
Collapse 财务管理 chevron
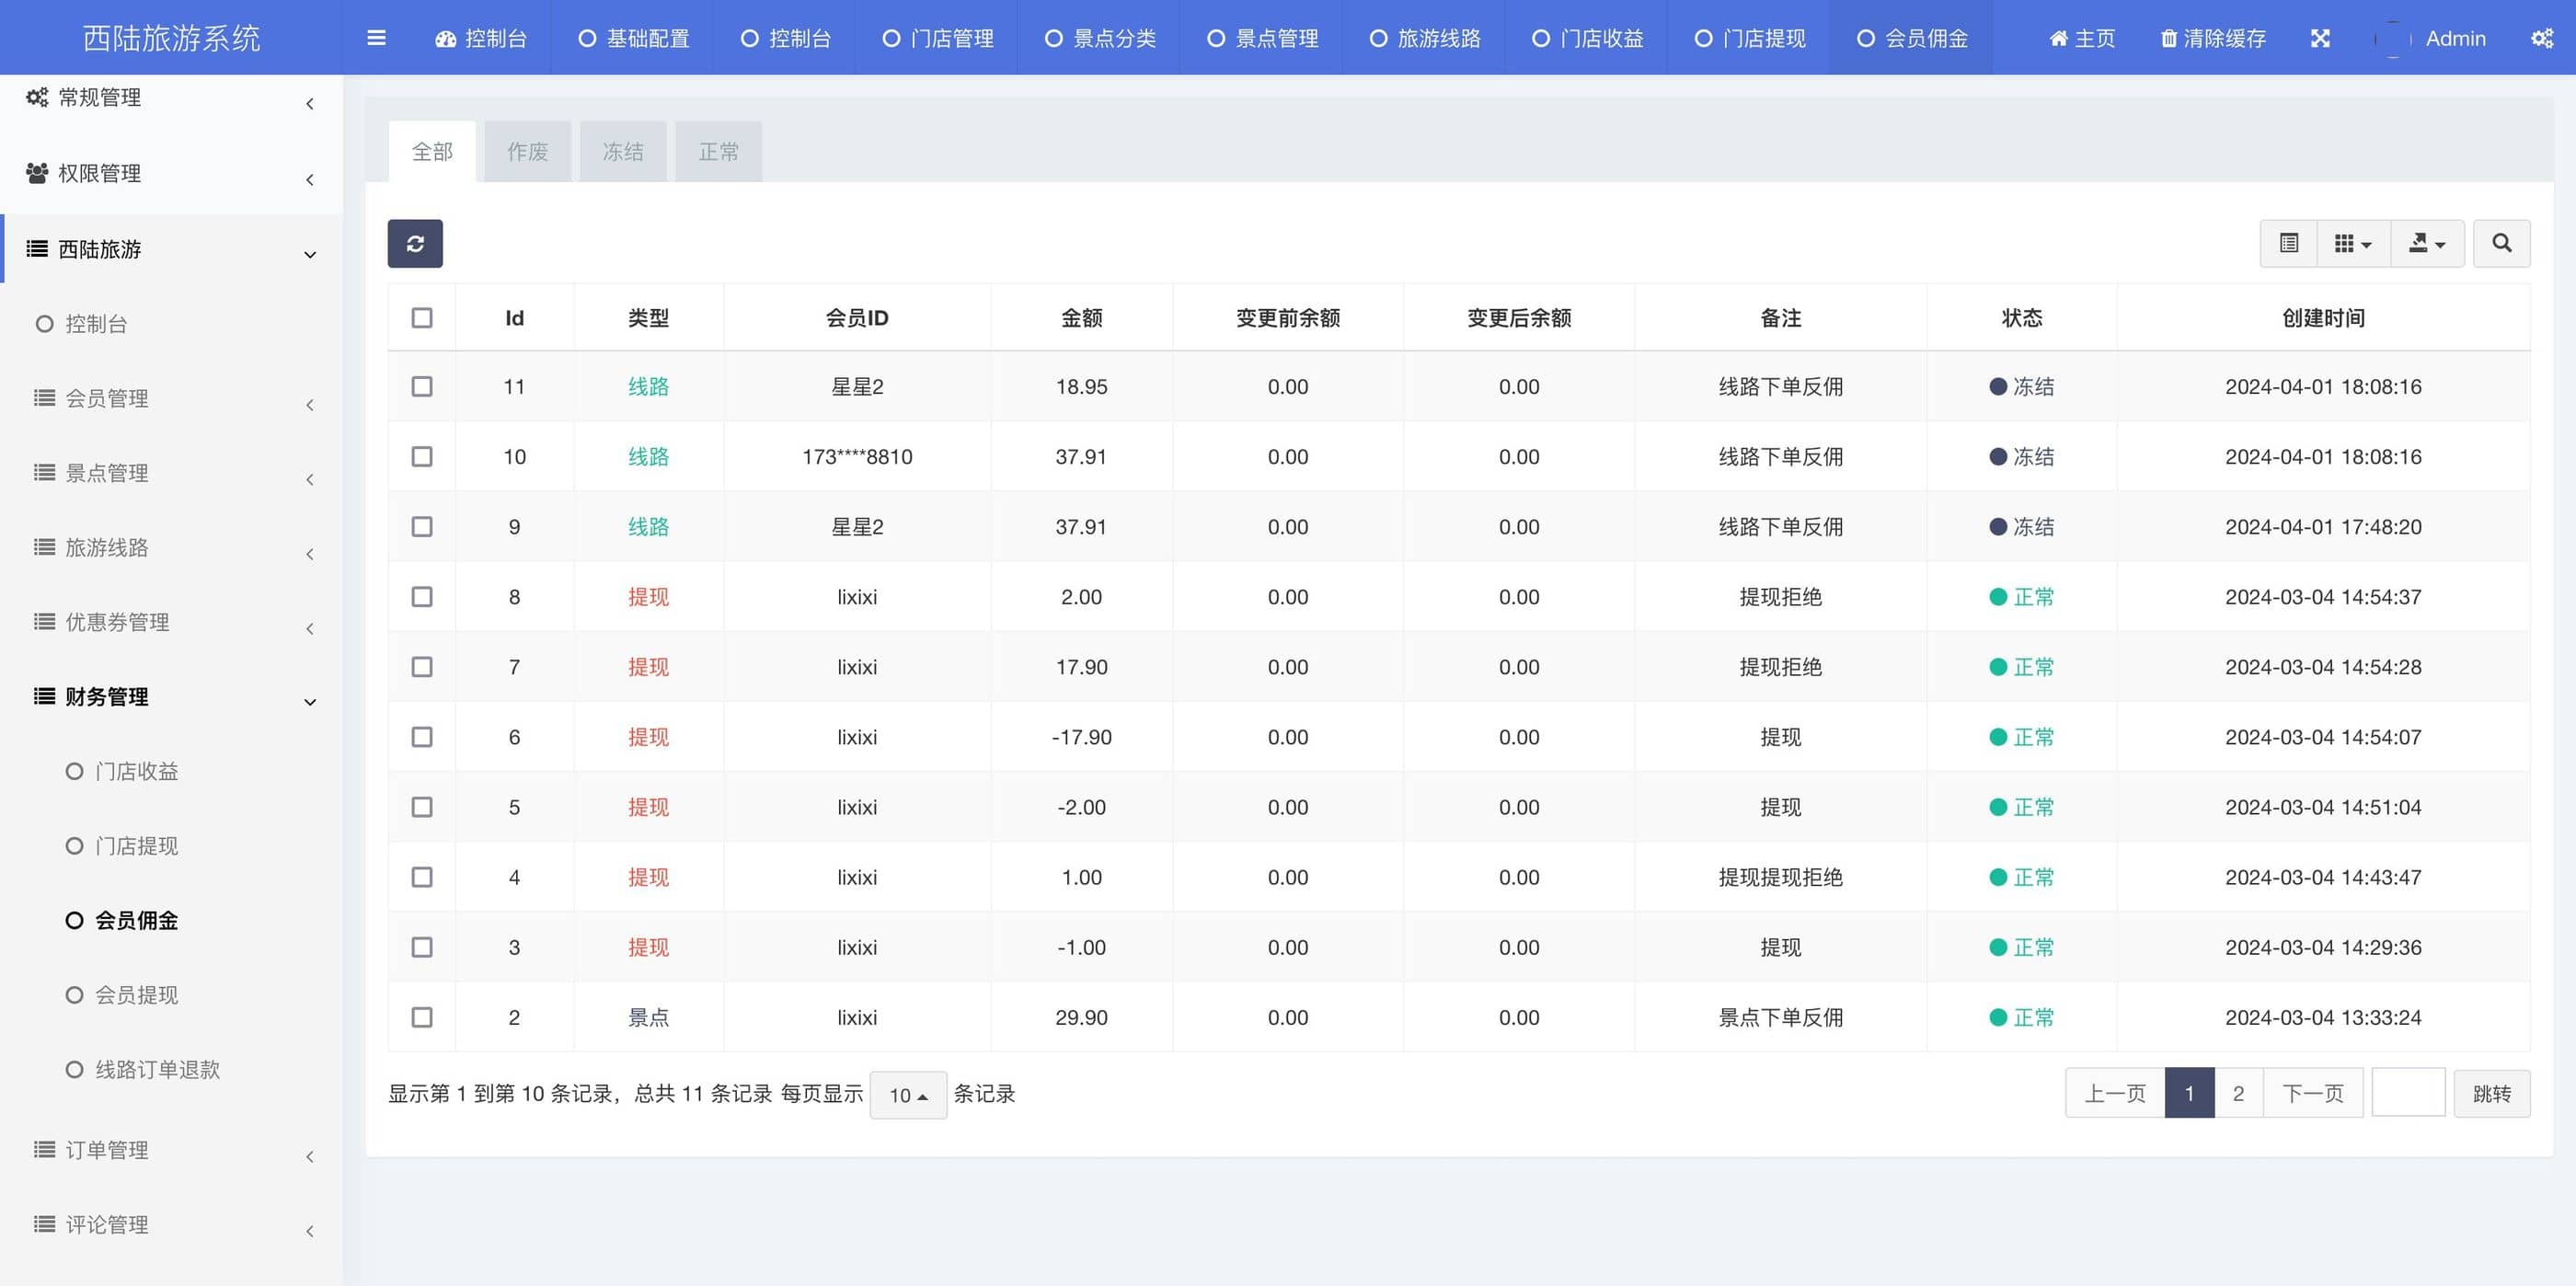click(x=310, y=702)
